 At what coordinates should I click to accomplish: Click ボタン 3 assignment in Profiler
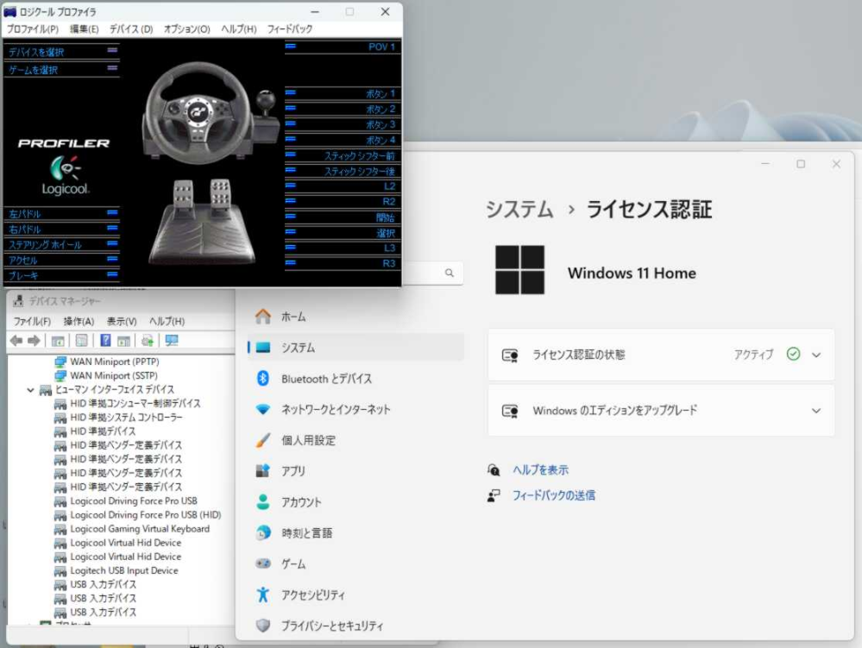tap(342, 125)
